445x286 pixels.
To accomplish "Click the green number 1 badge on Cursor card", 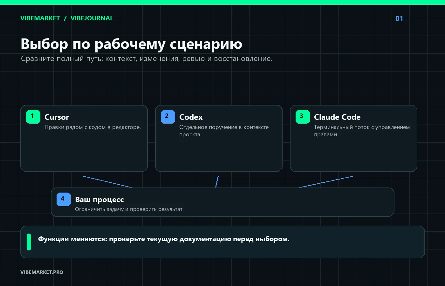I will pyautogui.click(x=33, y=117).
